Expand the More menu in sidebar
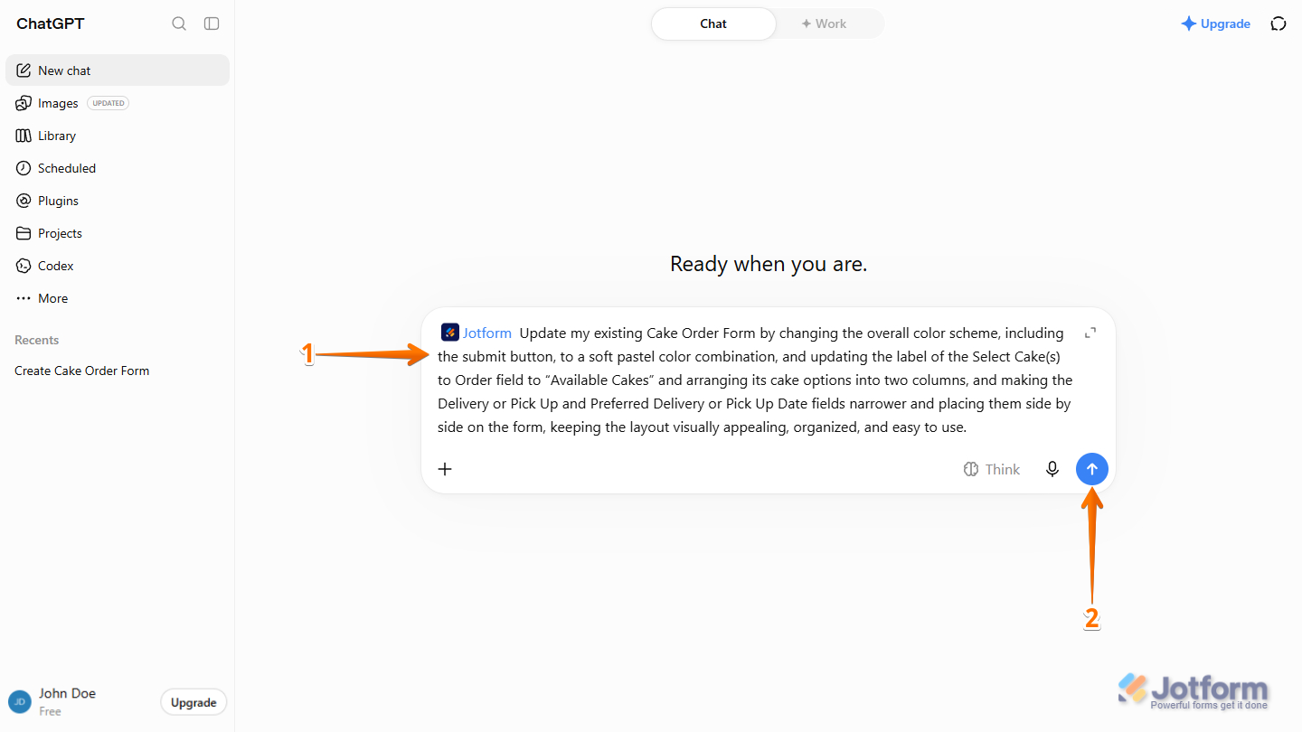 118,298
